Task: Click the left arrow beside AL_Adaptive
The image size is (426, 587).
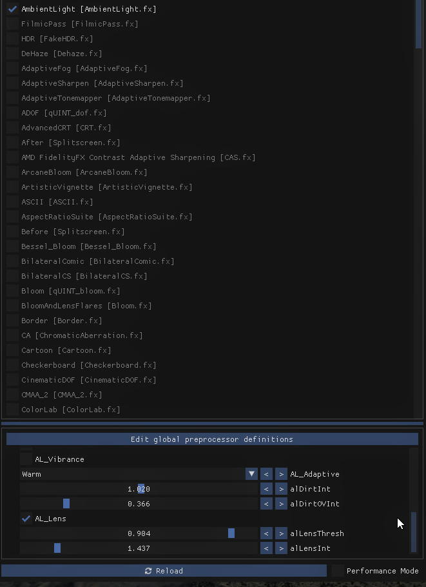Action: [x=266, y=474]
